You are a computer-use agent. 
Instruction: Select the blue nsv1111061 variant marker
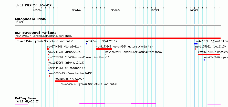coord(49,70)
